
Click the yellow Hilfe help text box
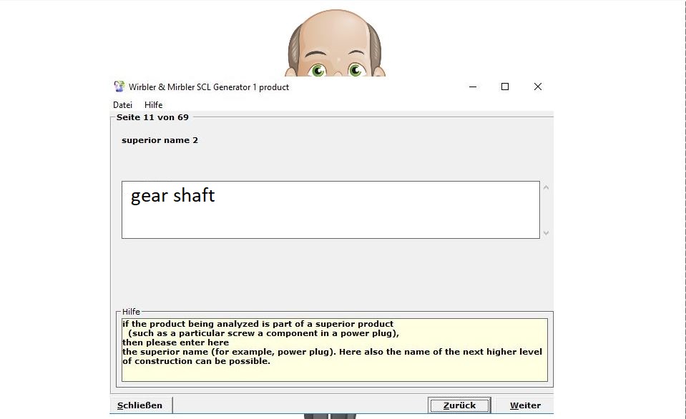pyautogui.click(x=334, y=350)
